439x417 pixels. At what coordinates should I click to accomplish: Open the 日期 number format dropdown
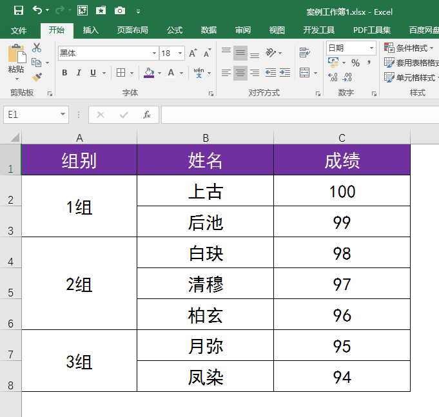coord(371,48)
